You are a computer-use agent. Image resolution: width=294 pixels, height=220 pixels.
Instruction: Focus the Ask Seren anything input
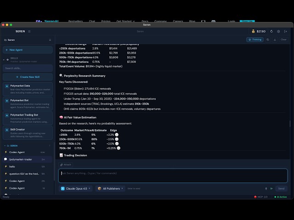tap(173, 176)
